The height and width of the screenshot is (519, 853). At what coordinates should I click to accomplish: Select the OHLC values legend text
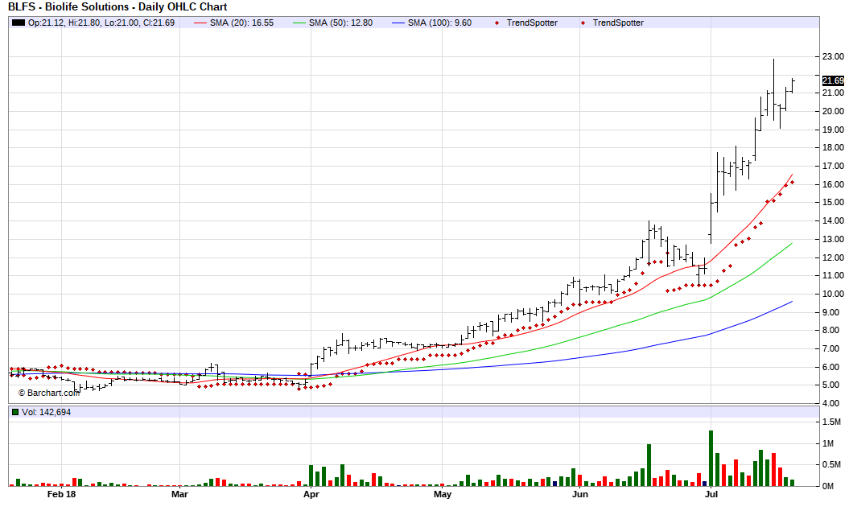click(x=101, y=23)
